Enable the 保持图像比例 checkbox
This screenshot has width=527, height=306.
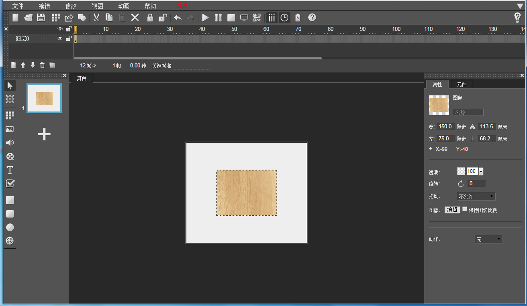[x=465, y=209]
